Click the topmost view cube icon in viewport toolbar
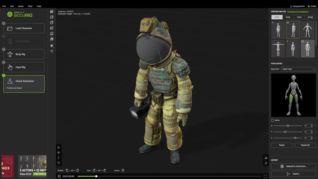This screenshot has height=179, width=318. tap(52, 11)
